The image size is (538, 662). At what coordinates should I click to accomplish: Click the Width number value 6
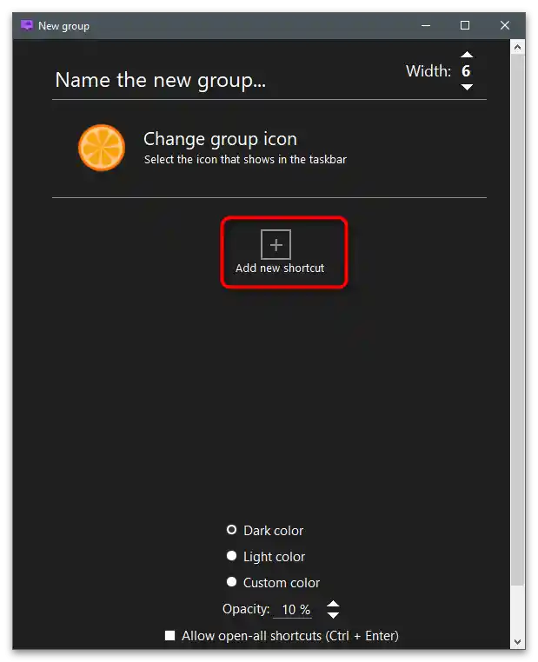[466, 71]
